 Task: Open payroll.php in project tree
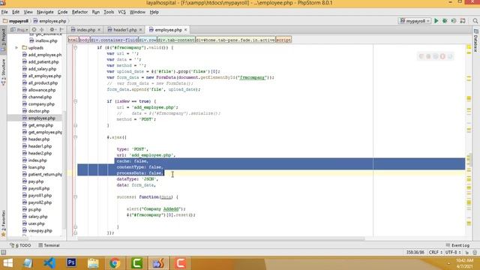[x=36, y=188]
